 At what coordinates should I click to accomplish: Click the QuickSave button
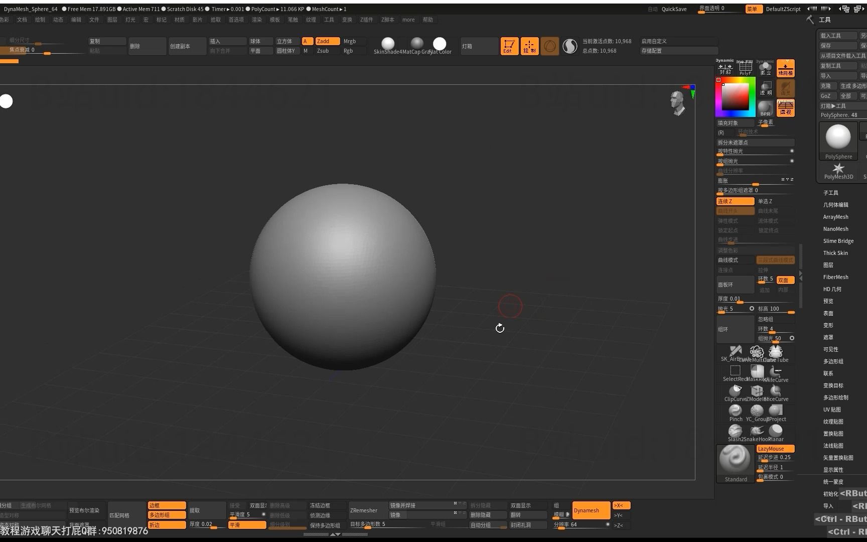pyautogui.click(x=674, y=9)
